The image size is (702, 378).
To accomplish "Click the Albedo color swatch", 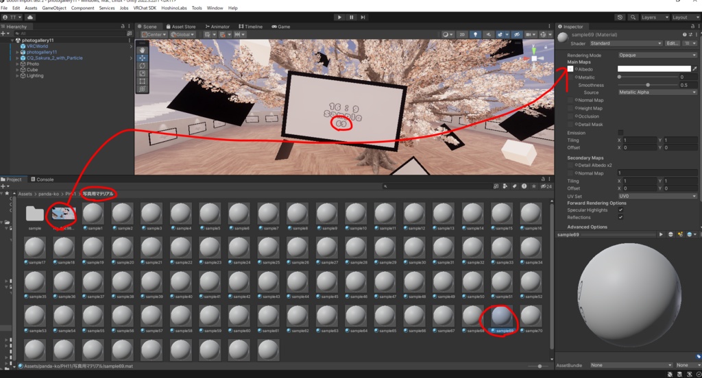I will click(654, 69).
